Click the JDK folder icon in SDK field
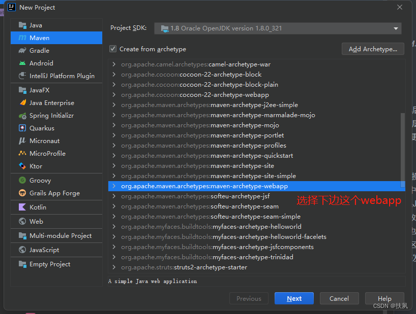Screen dimensions: 416x314 tap(165, 28)
